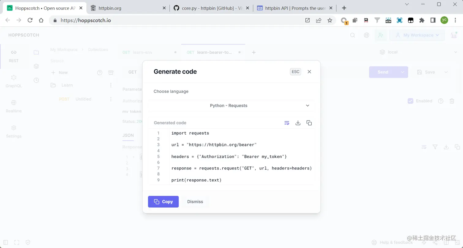The width and height of the screenshot is (463, 248).
Task: Reload the page in the browser
Action: click(30, 20)
